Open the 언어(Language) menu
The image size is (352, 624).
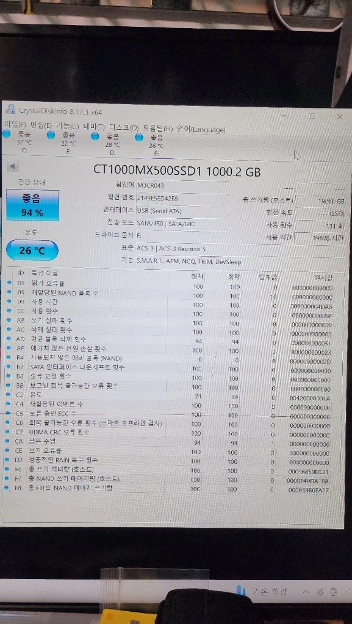pyautogui.click(x=201, y=129)
